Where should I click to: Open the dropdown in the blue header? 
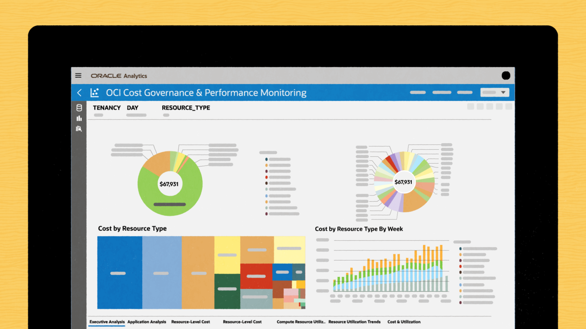495,92
